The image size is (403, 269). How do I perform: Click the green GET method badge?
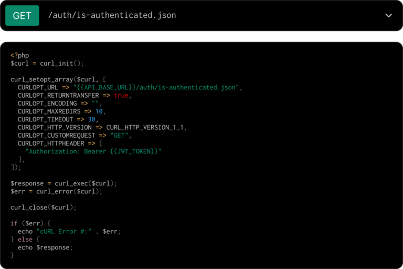(x=22, y=15)
